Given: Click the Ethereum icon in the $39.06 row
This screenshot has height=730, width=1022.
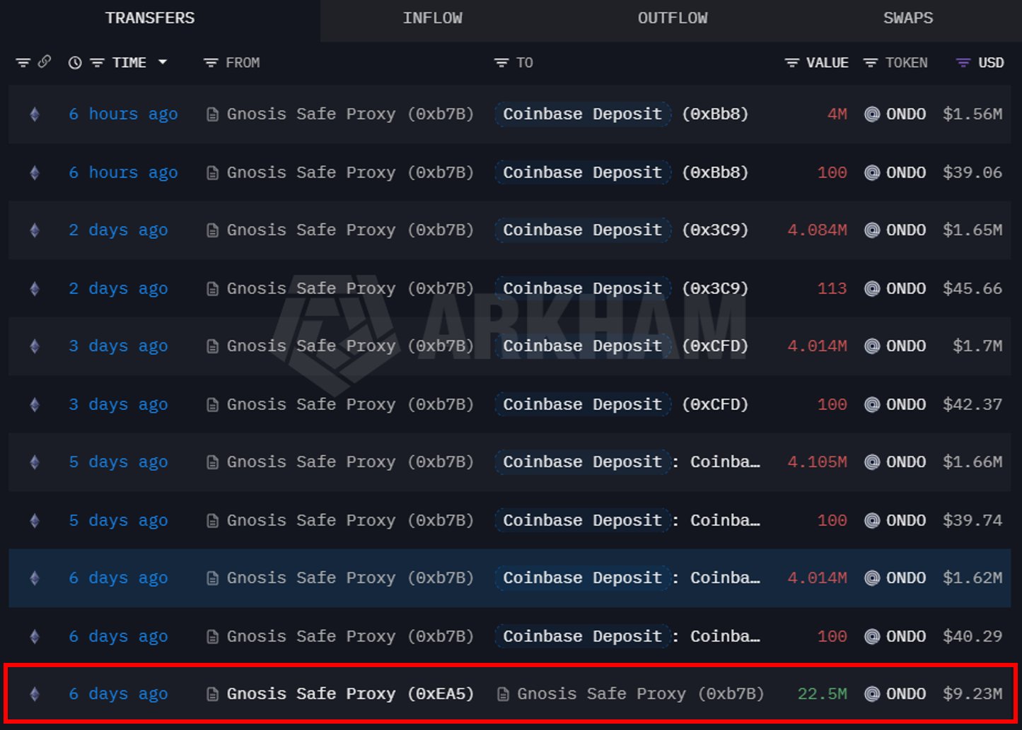Looking at the screenshot, I should pos(35,173).
